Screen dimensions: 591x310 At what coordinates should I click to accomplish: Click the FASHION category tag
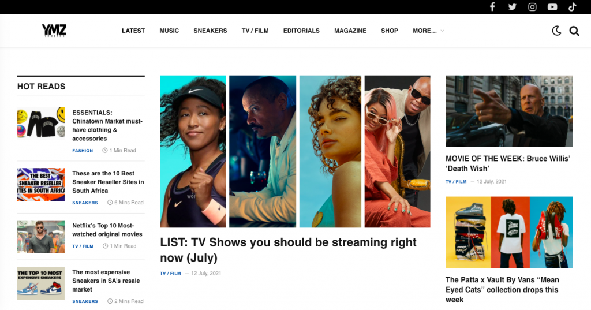coord(83,151)
